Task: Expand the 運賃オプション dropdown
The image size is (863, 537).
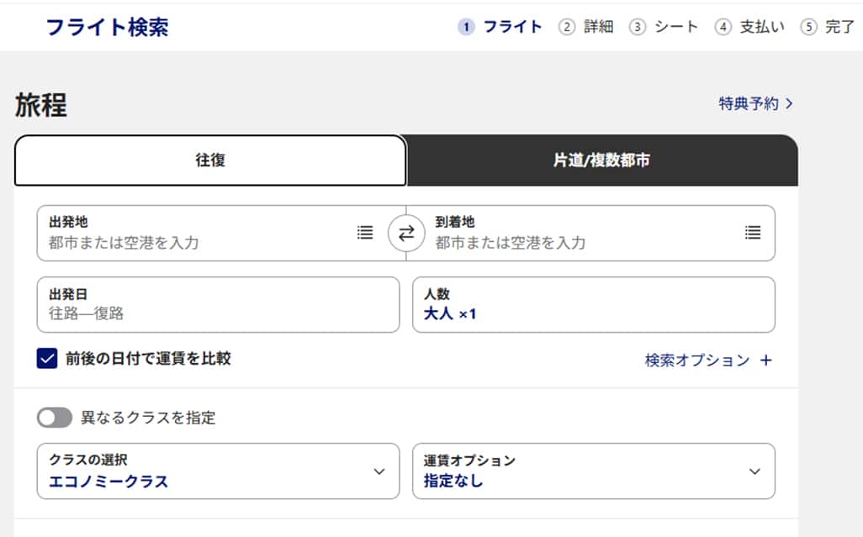Action: pos(593,471)
